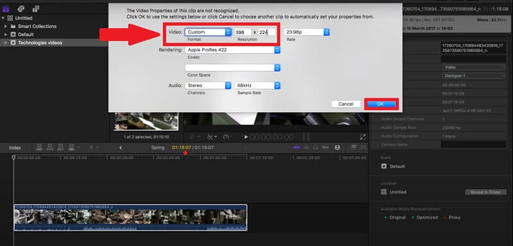
Task: Click the yellow 01:15:07 timecode
Action: point(181,148)
